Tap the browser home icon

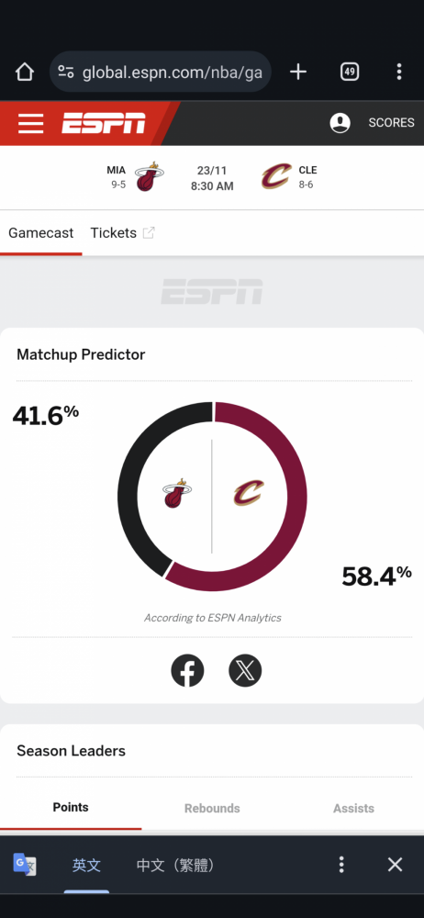coord(25,72)
